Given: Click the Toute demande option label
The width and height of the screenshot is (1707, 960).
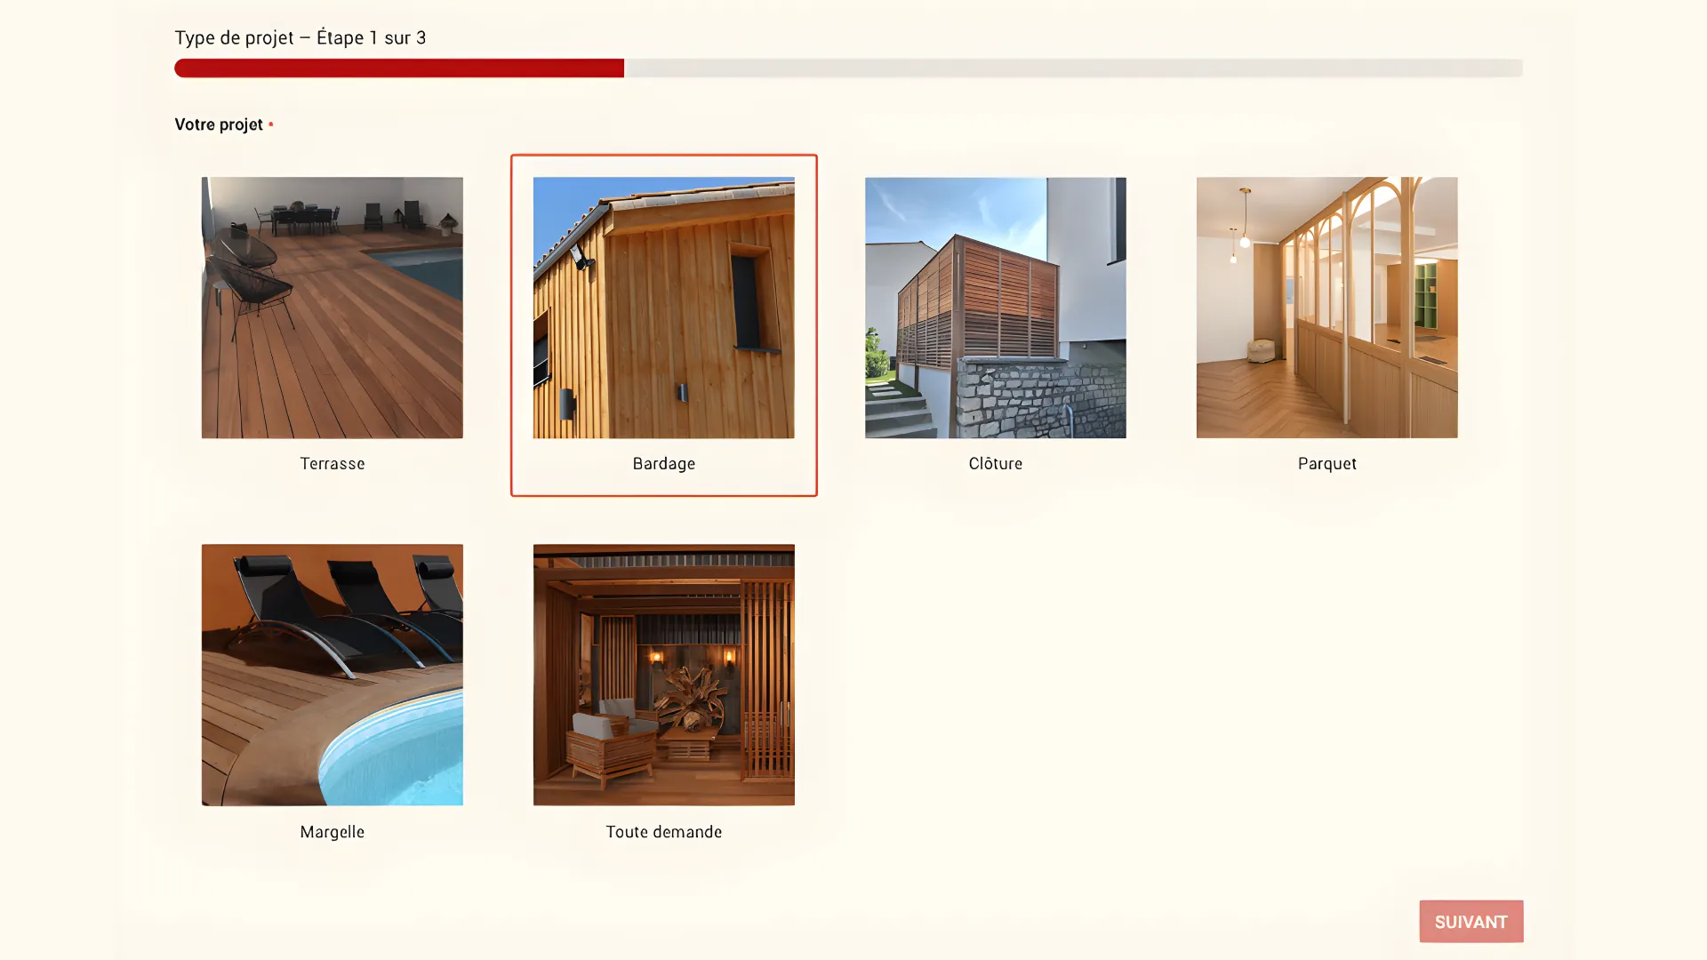Looking at the screenshot, I should point(663,831).
